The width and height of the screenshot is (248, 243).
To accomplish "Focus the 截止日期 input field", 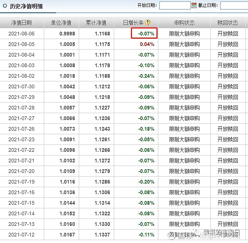I will [x=234, y=5].
